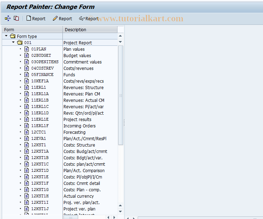263x219 pixels.
Task: Click the expand subtree toolbar icon
Action: tap(8, 18)
